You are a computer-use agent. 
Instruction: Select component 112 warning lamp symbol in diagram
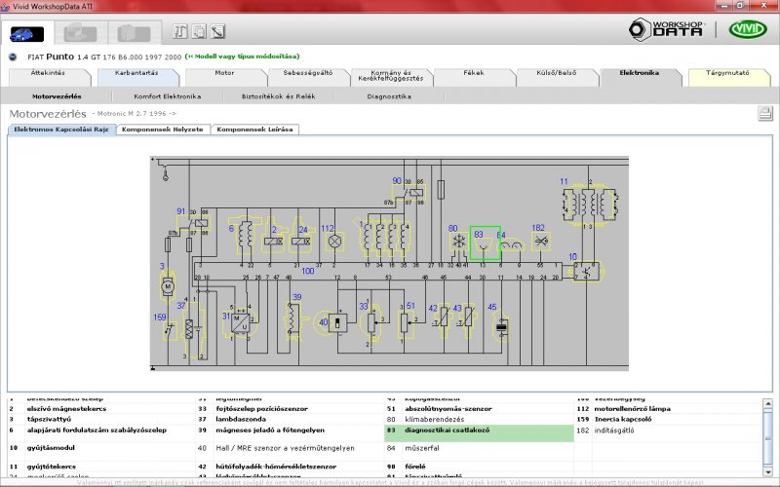[334, 242]
